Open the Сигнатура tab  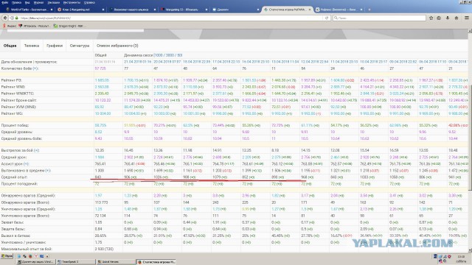(x=80, y=46)
